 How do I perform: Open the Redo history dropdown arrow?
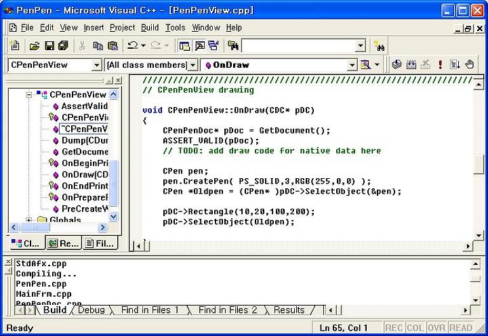167,46
